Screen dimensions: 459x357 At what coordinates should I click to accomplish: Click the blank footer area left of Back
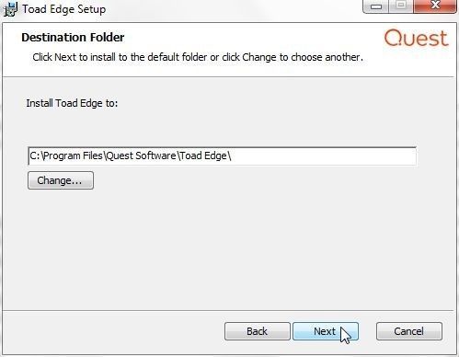(113, 331)
